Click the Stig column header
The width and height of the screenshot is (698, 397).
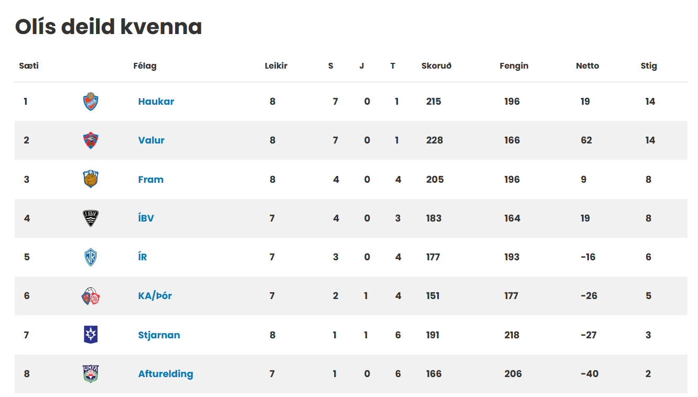tap(649, 66)
